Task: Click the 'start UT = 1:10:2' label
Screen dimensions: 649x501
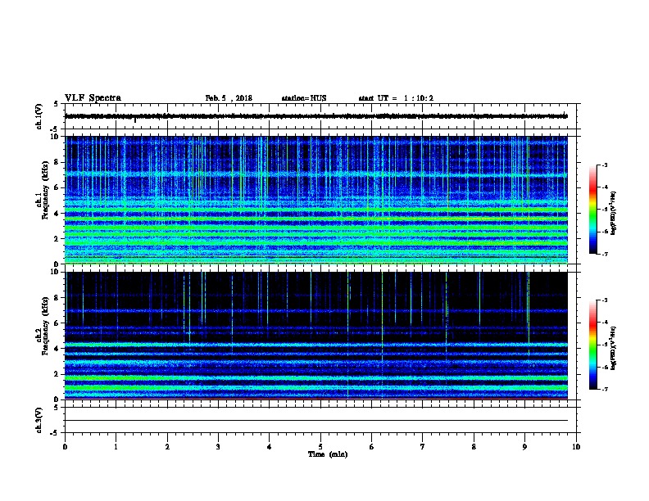Action: pyautogui.click(x=396, y=98)
